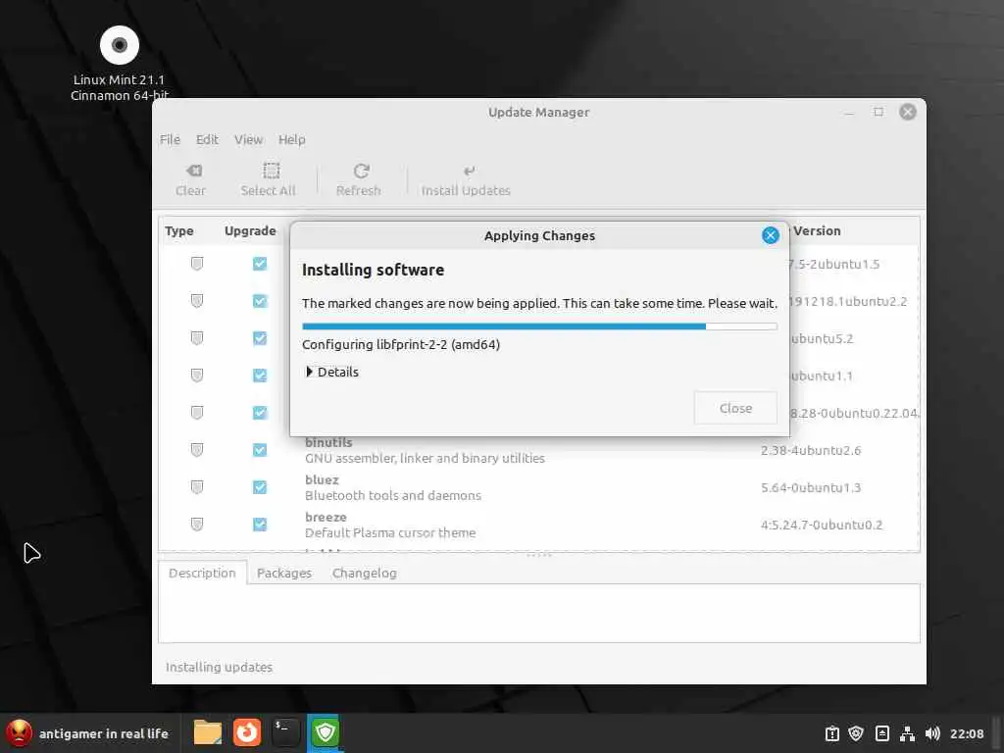Screen dimensions: 1004x753
Task: Click the 22:08 clock in the panel
Action: tap(966, 733)
